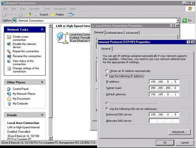
Task: Select Use the following IP address
Action: pos(107,76)
